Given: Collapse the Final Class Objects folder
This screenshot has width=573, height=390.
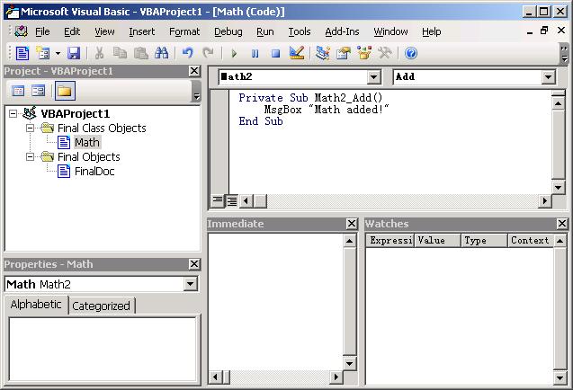Looking at the screenshot, I should pyautogui.click(x=30, y=128).
